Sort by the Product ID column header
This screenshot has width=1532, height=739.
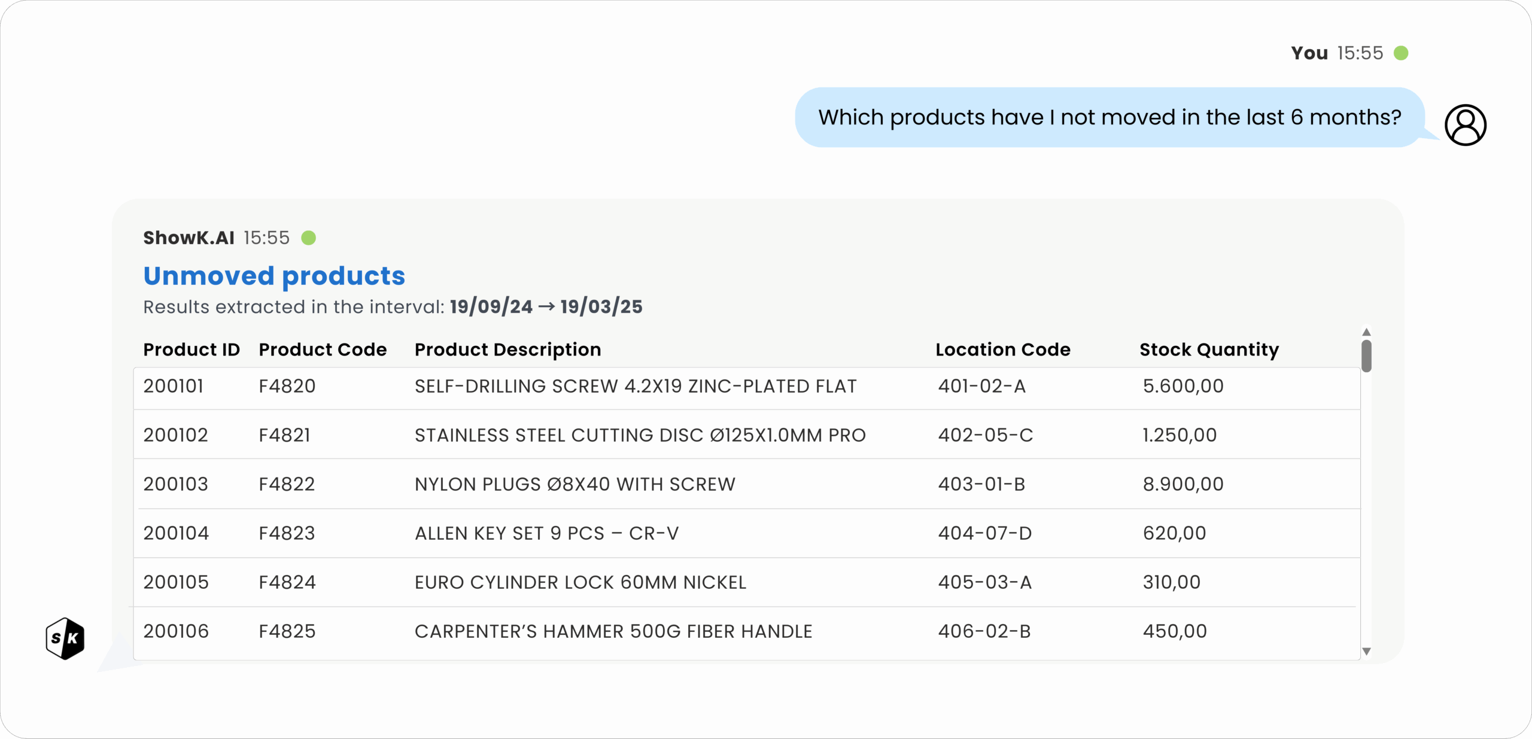[191, 349]
